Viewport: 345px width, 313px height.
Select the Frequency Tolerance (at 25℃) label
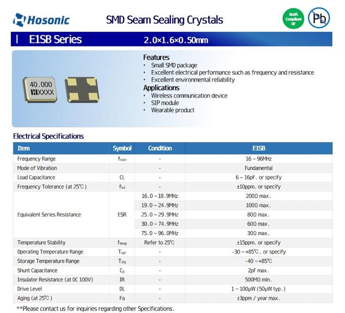(x=52, y=187)
